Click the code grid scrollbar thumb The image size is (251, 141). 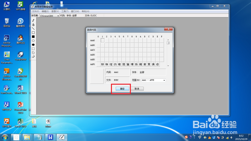[168, 43]
